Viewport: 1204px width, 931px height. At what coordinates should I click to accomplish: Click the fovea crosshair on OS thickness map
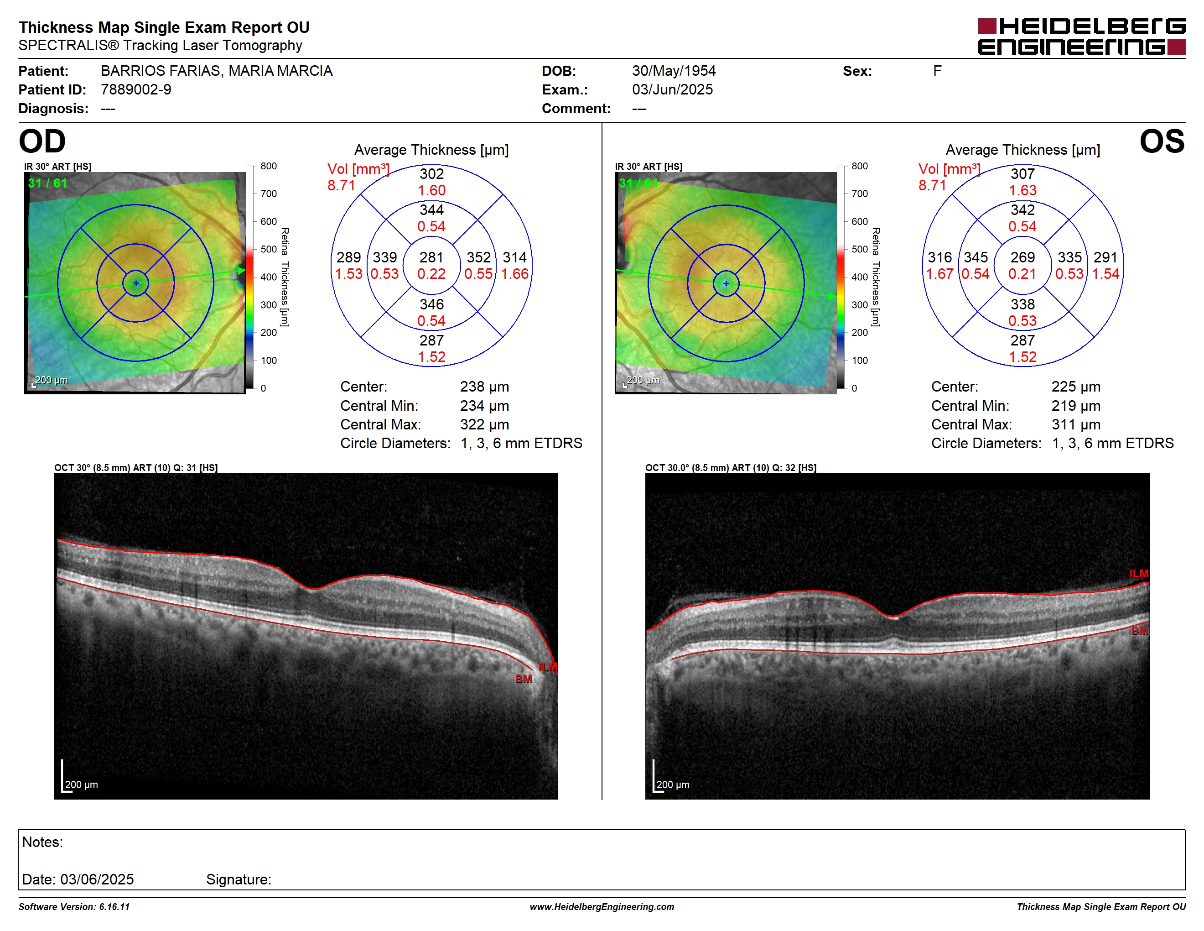click(x=726, y=283)
